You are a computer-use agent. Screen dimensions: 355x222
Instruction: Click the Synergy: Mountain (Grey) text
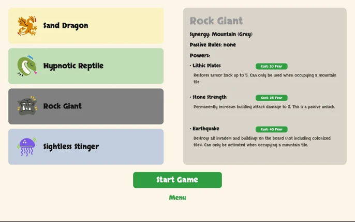[x=221, y=34]
